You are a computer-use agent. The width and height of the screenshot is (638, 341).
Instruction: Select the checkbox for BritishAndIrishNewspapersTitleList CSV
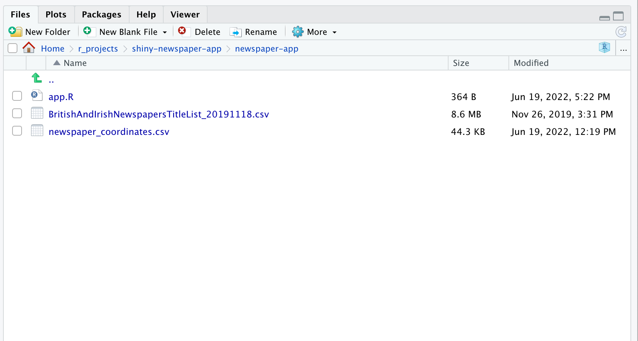pyautogui.click(x=17, y=113)
